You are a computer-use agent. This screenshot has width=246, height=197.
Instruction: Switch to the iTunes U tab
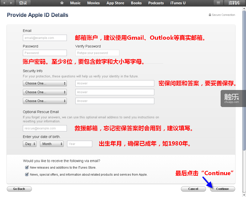click(178, 3)
